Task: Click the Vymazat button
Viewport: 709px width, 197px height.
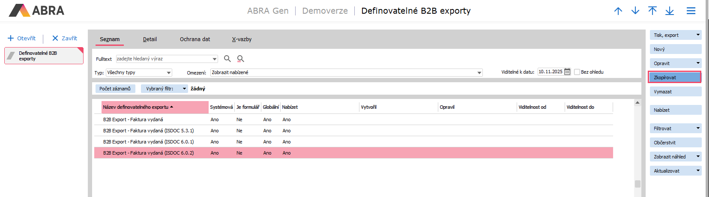Action: point(676,92)
